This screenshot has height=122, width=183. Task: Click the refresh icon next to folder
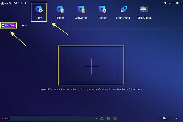pyautogui.click(x=115, y=119)
